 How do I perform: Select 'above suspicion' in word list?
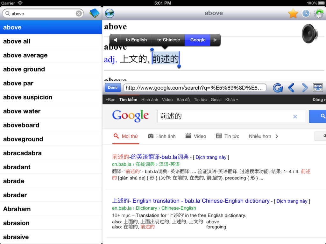51,97
